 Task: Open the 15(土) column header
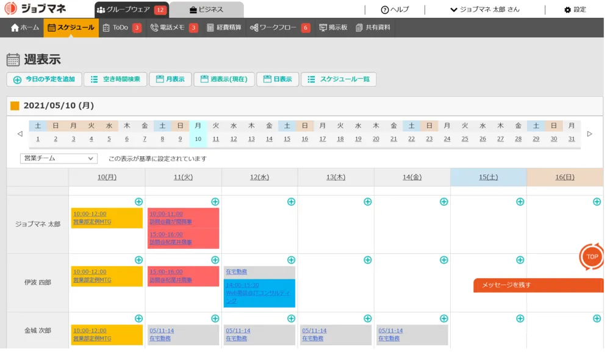(x=488, y=178)
